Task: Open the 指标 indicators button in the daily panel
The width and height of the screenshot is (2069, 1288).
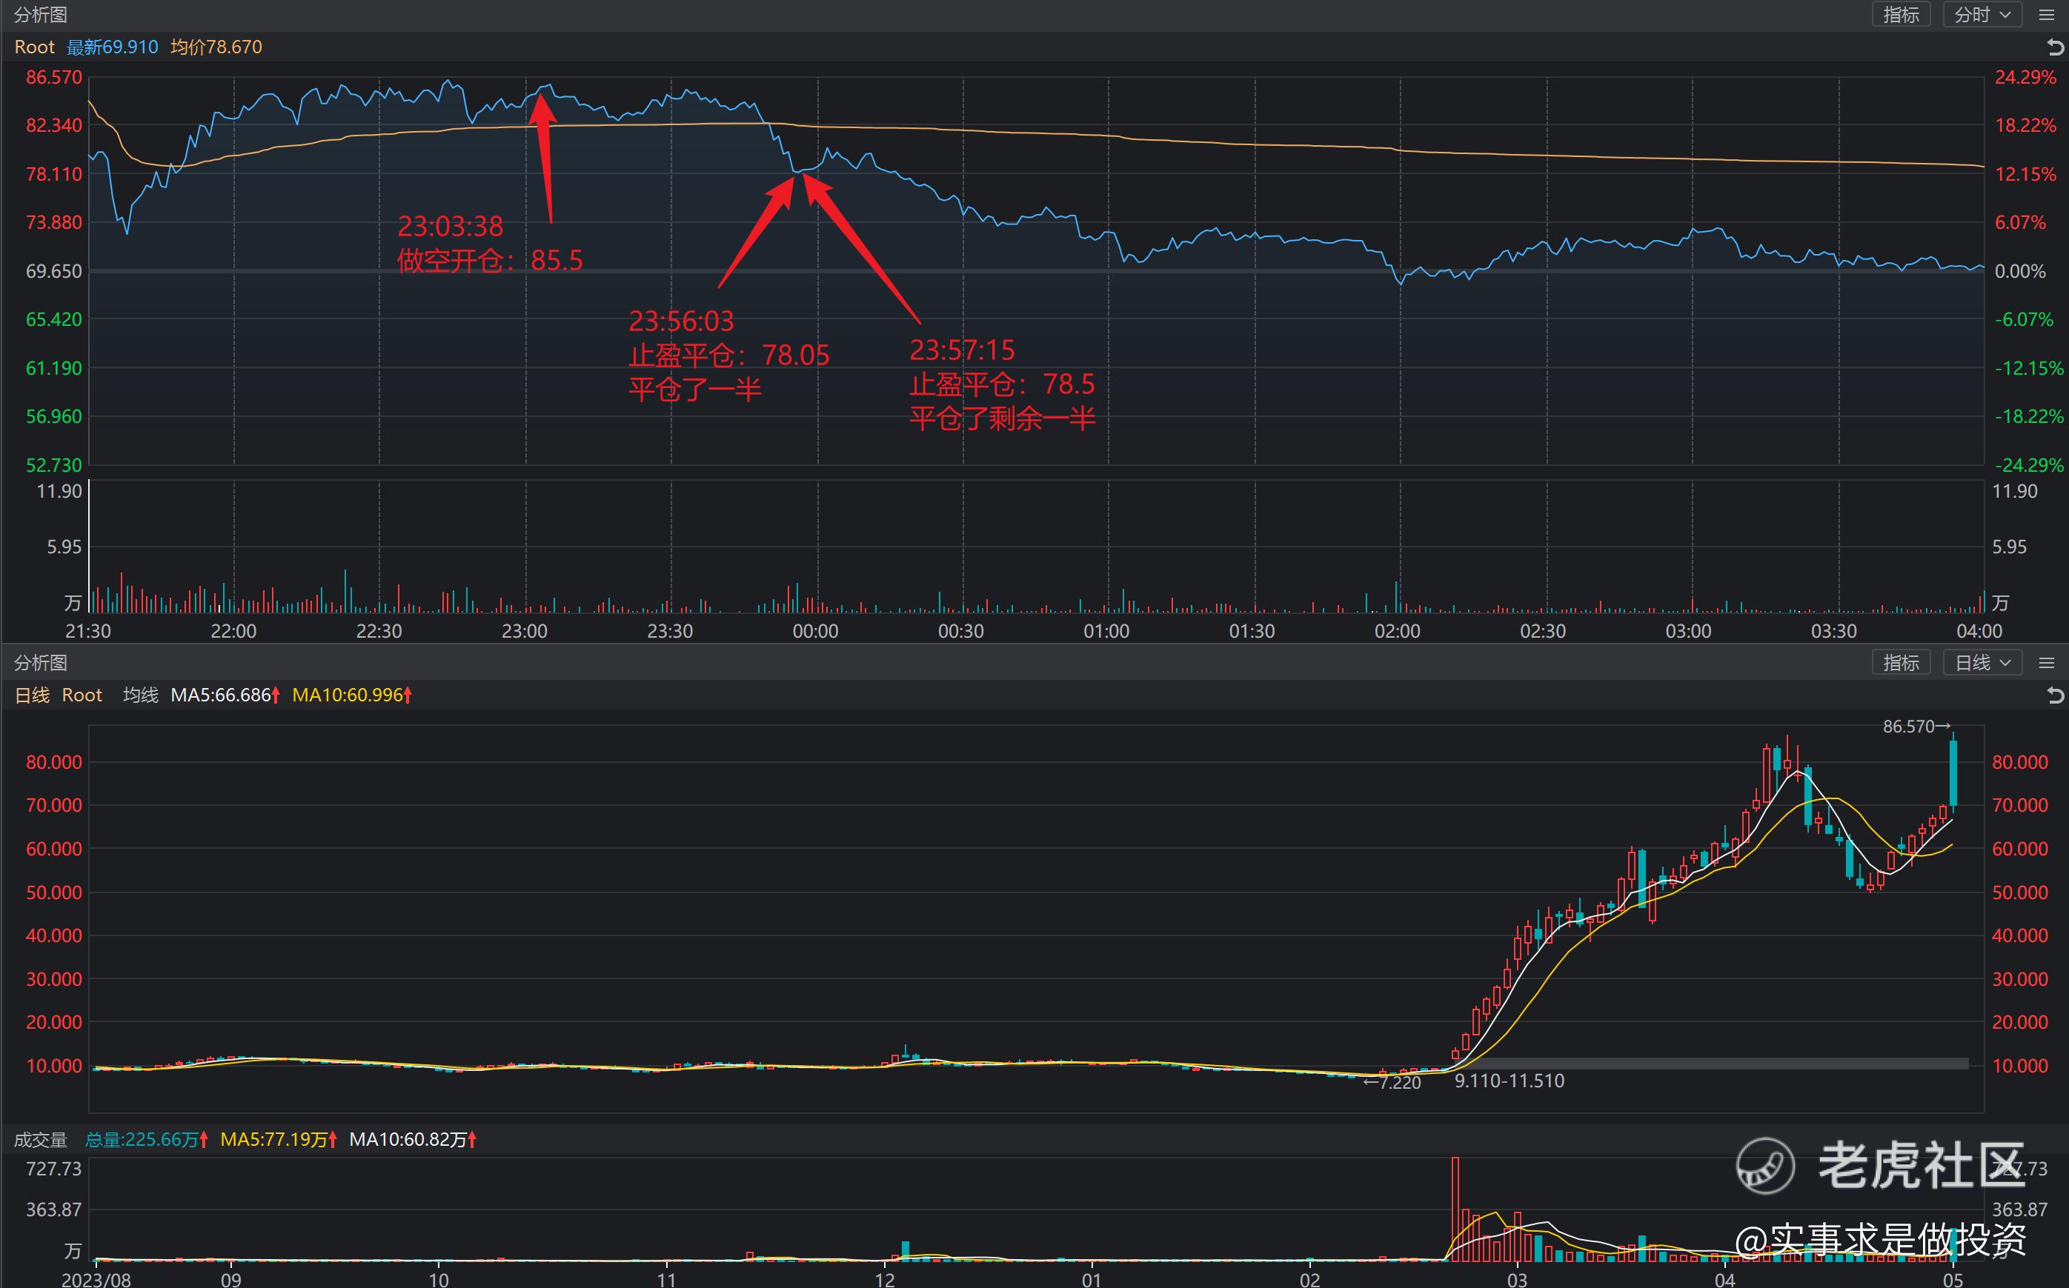Action: 1901,663
